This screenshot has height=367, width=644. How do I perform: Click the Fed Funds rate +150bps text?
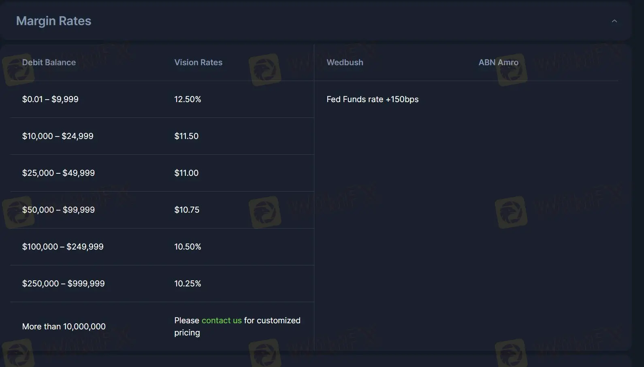[x=372, y=99]
